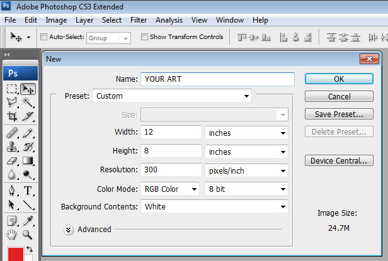Enable the Auto-Select checkbox
This screenshot has height=261, width=388.
pyautogui.click(x=44, y=37)
